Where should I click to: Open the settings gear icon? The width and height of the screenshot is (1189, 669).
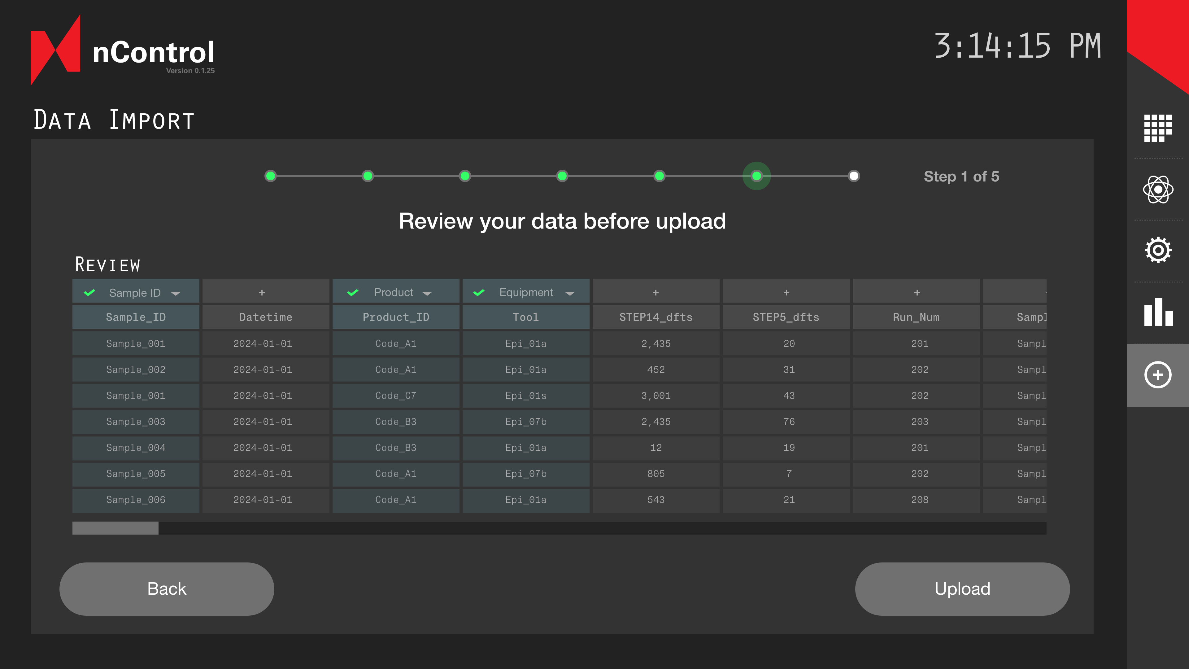pos(1158,250)
